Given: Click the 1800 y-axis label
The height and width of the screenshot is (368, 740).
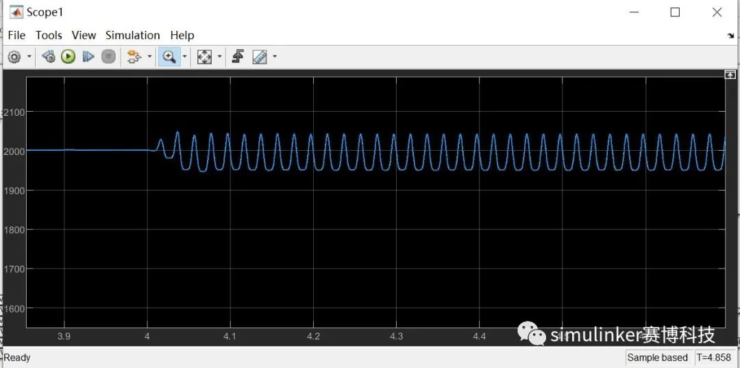Looking at the screenshot, I should coord(14,230).
